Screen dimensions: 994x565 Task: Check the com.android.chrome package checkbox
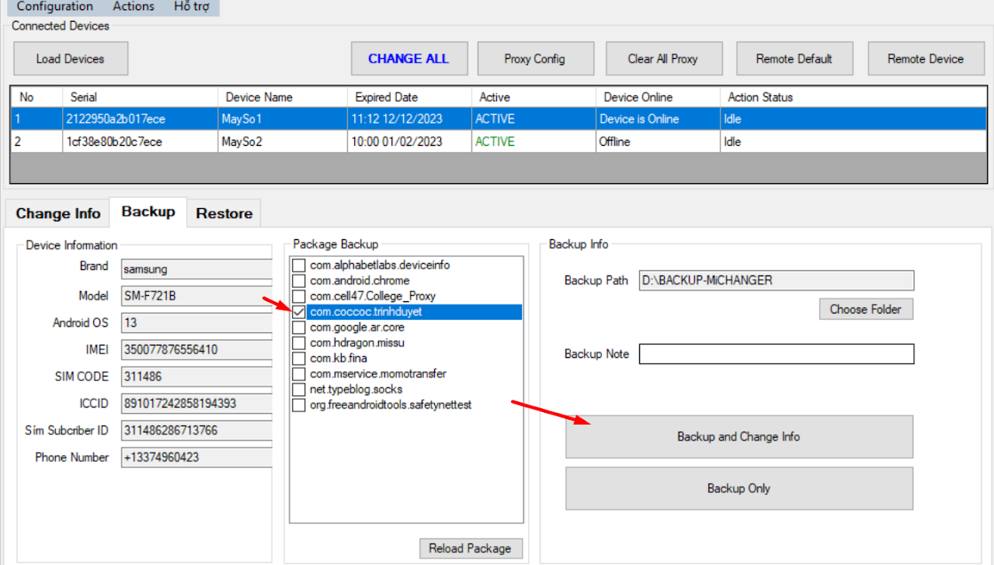pos(299,281)
